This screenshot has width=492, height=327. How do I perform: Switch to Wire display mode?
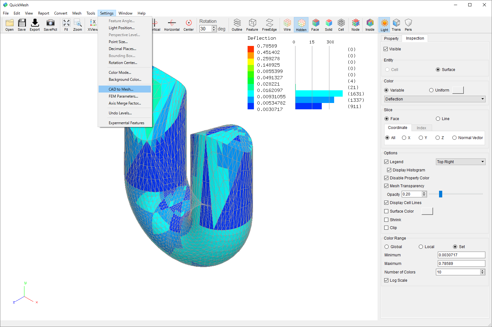click(287, 25)
